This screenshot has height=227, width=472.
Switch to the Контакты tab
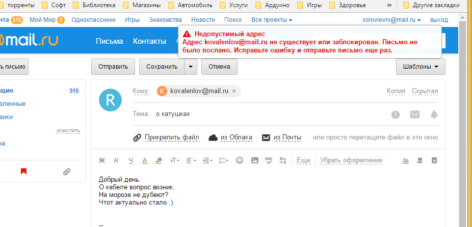150,41
